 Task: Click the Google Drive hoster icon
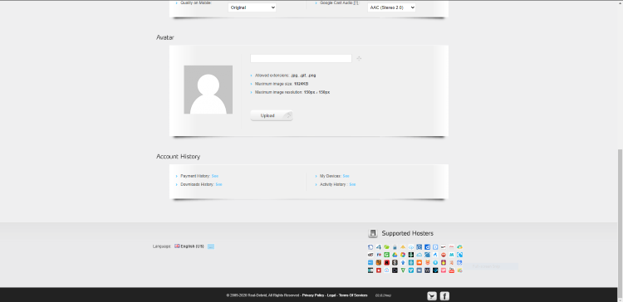tap(395, 255)
